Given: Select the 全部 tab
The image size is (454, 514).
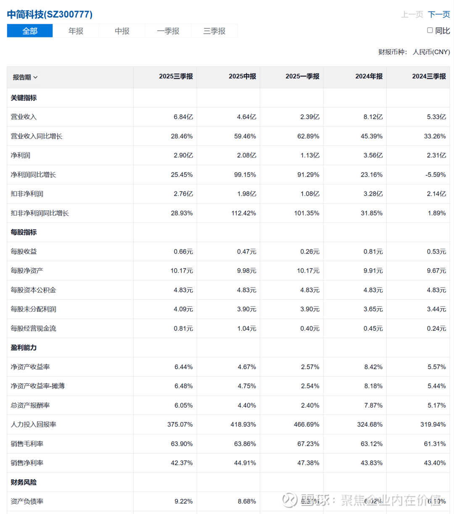Looking at the screenshot, I should point(30,31).
